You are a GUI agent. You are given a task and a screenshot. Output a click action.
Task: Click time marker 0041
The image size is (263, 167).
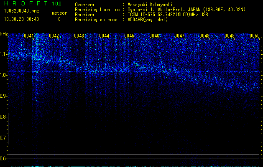coord(29,36)
